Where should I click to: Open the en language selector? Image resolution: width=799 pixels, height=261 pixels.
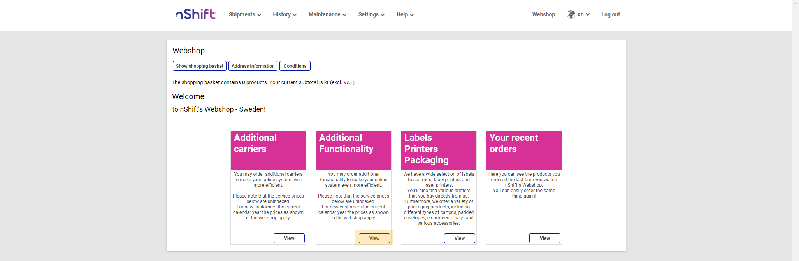click(583, 14)
